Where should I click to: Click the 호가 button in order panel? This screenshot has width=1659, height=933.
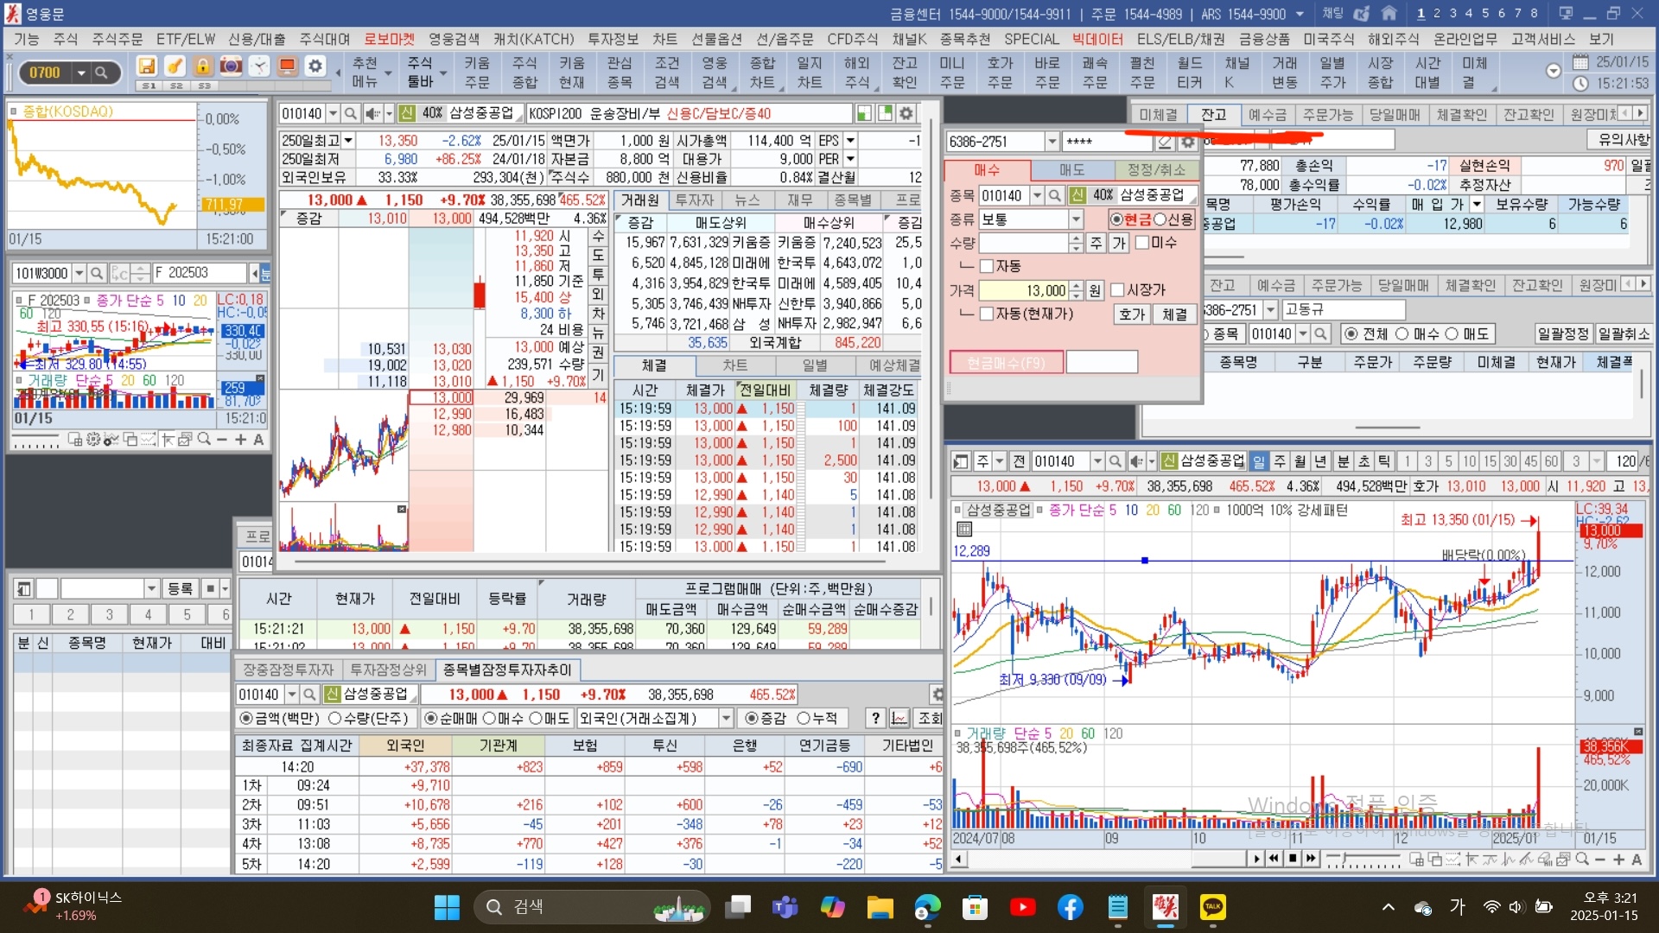(x=1132, y=314)
